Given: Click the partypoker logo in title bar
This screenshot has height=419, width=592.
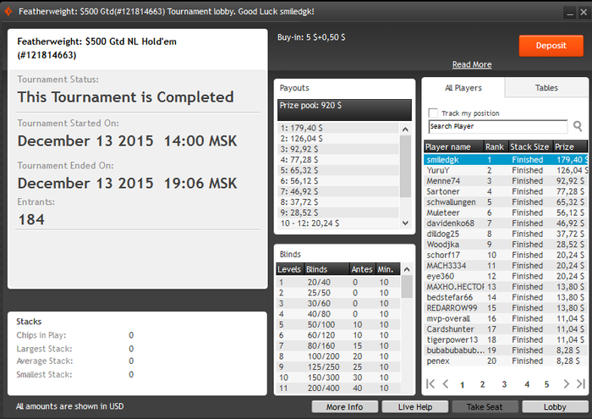Looking at the screenshot, I should pyautogui.click(x=8, y=12).
